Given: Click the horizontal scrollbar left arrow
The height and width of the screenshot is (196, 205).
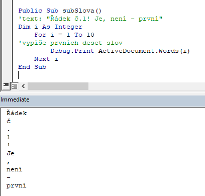Looking at the screenshot, I should tap(23, 86).
